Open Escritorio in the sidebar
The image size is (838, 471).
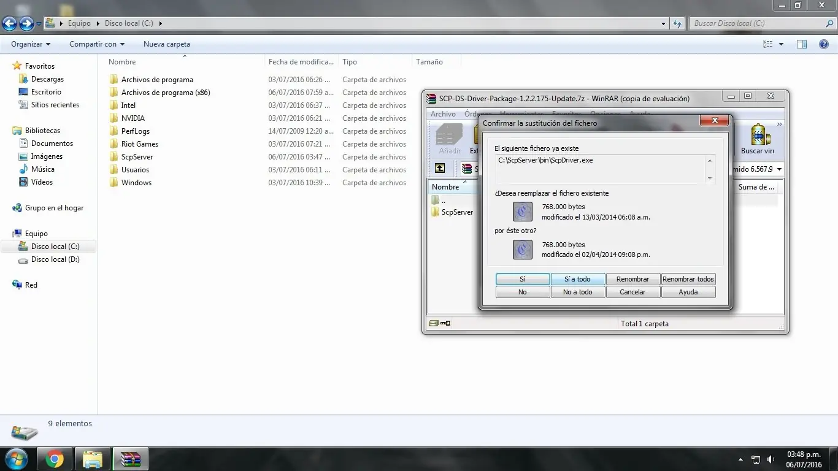coord(46,92)
